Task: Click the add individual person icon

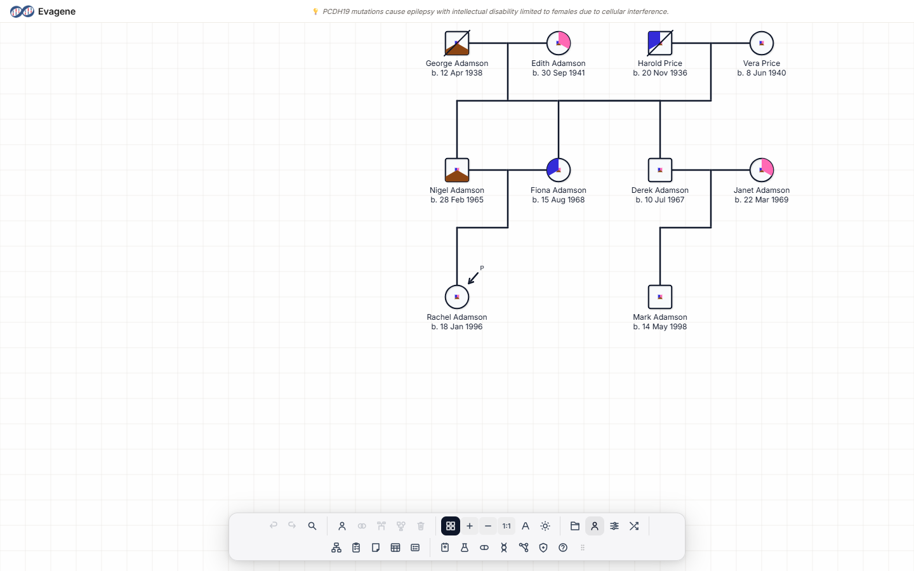Action: [x=342, y=526]
